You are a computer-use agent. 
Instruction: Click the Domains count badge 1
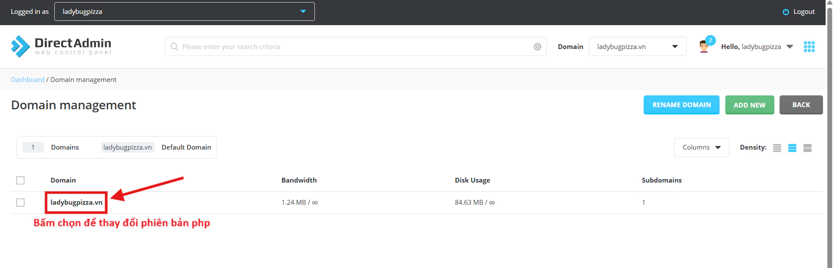click(33, 147)
